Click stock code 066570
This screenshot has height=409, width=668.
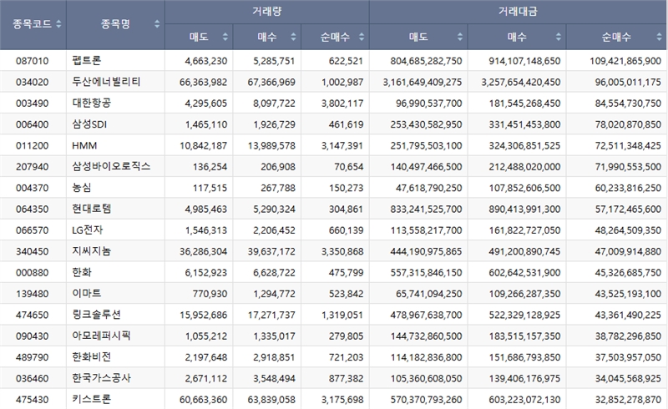coord(33,230)
